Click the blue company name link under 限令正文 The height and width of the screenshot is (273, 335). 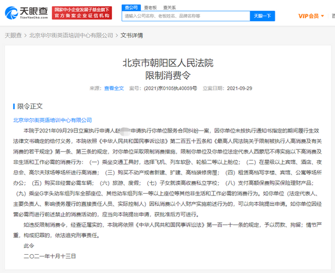(x=52, y=120)
